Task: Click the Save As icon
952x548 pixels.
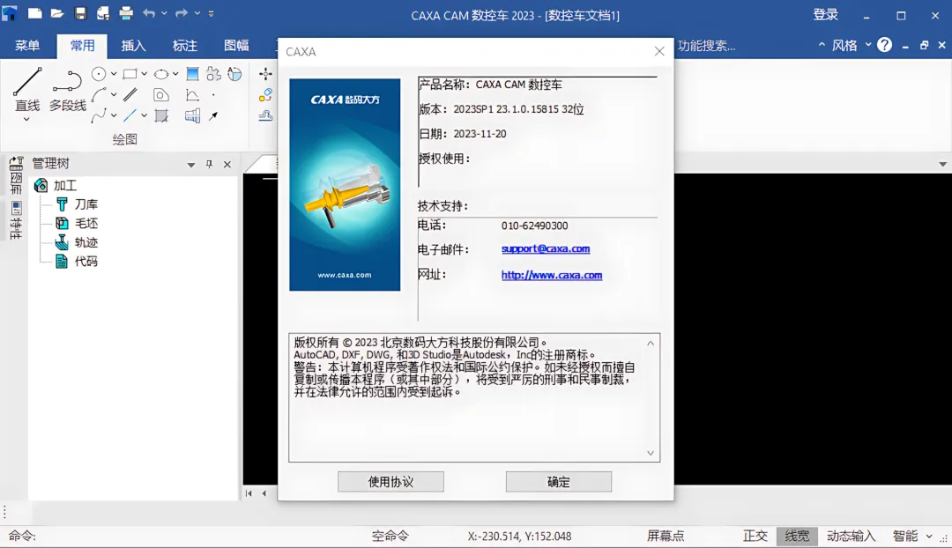Action: (102, 13)
